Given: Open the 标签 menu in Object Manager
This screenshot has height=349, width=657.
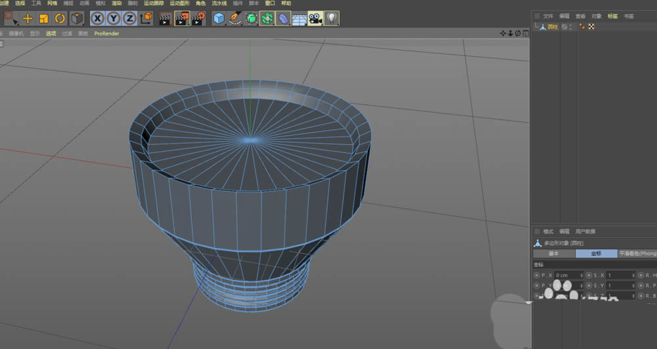Looking at the screenshot, I should click(x=612, y=16).
